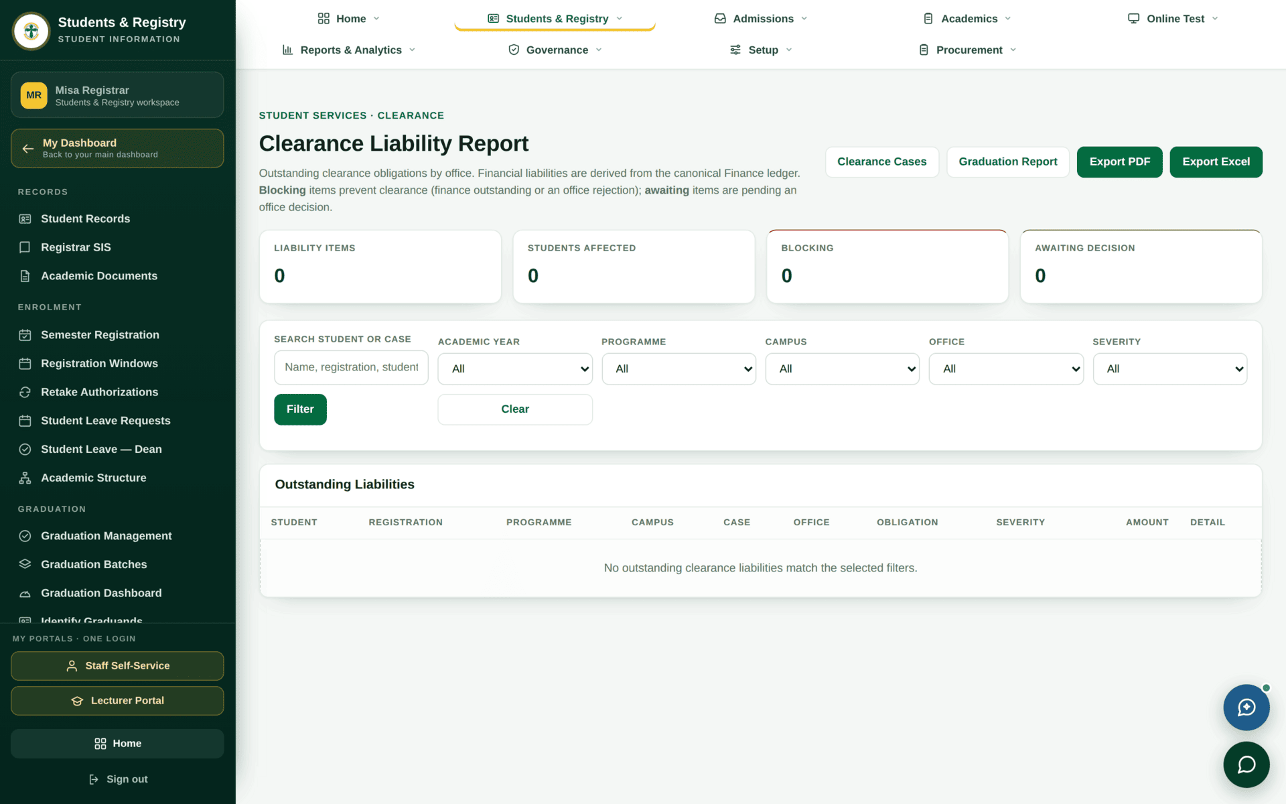Expand the Procurement menu chevron
The width and height of the screenshot is (1286, 804).
coord(1013,50)
